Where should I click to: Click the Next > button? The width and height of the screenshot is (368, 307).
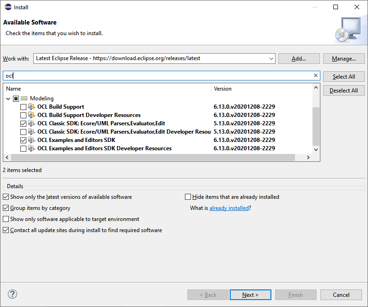(x=251, y=295)
